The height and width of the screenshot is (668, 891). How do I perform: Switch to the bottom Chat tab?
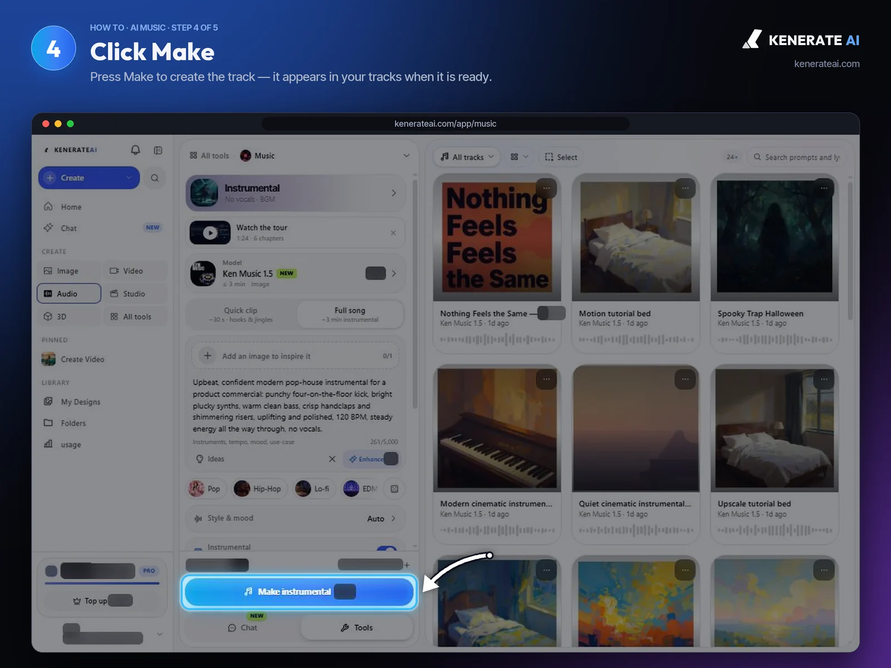(243, 627)
